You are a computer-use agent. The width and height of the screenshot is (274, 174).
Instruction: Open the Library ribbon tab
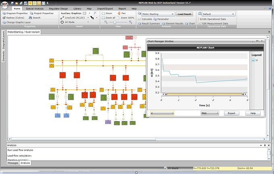77,8
